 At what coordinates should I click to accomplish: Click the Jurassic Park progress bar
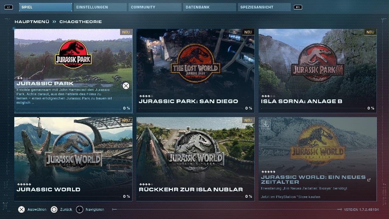point(69,109)
